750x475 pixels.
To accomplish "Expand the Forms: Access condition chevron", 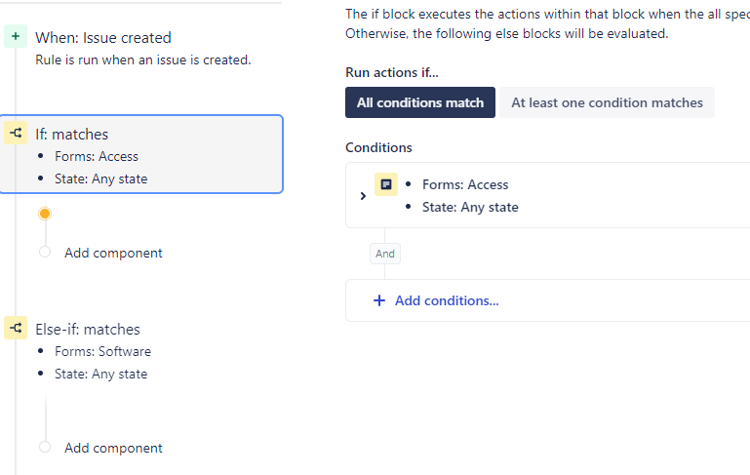I will [x=363, y=196].
